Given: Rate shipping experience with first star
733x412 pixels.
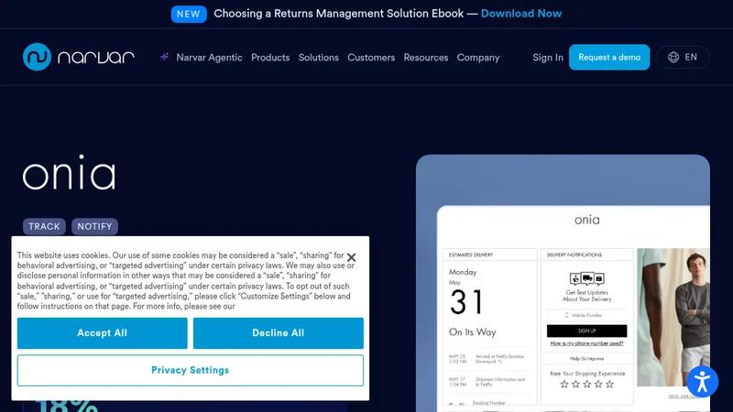Looking at the screenshot, I should [564, 385].
